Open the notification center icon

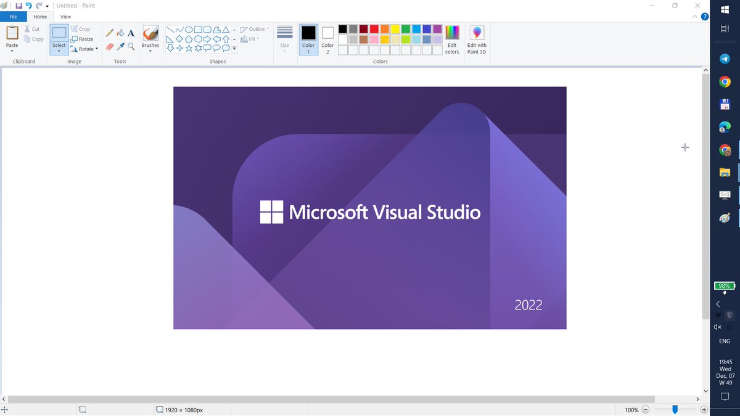(725, 398)
